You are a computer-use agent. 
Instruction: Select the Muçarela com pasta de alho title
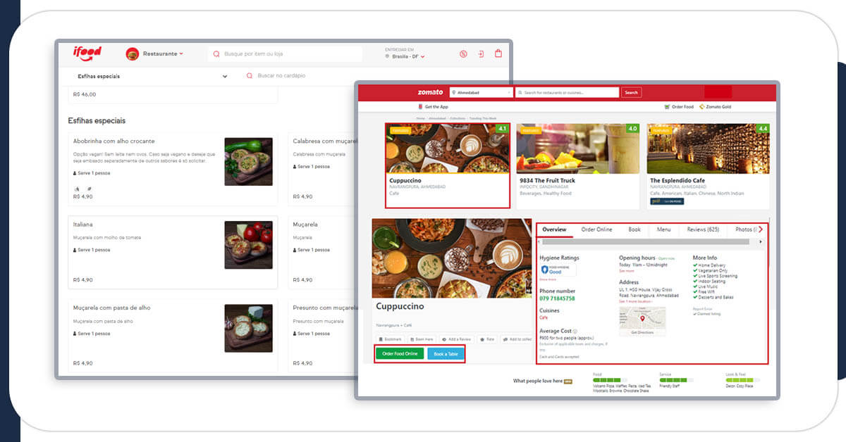click(x=111, y=308)
